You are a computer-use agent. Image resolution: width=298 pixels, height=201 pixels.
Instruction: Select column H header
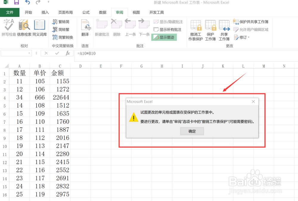[x=162, y=66]
